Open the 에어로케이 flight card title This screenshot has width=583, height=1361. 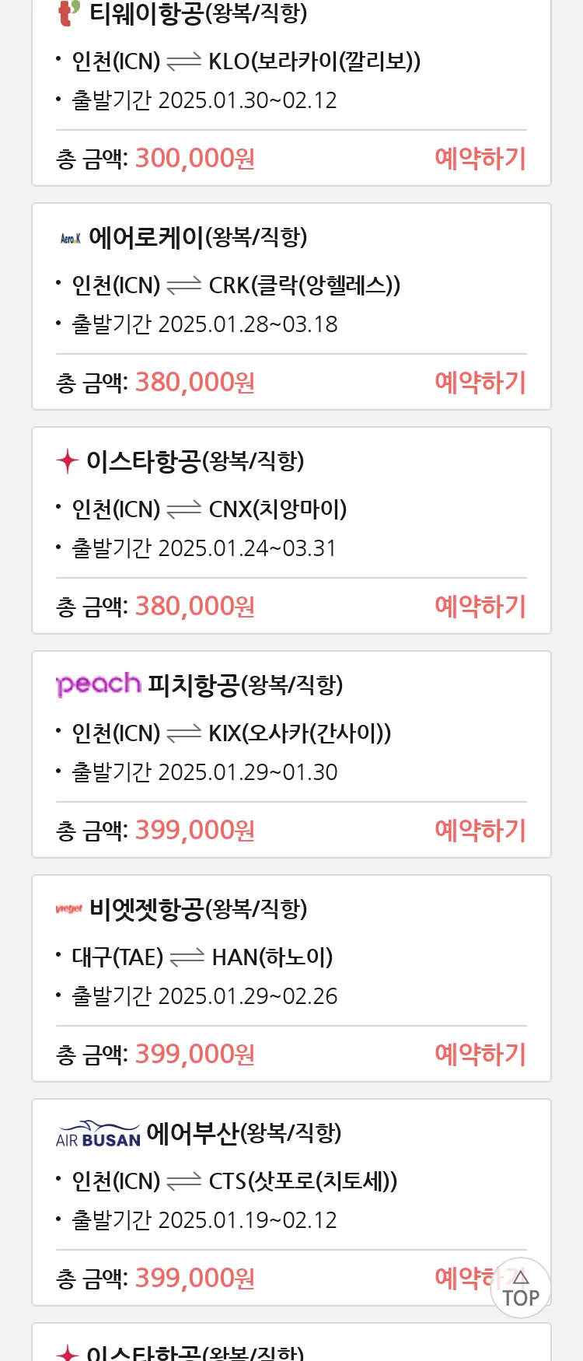[198, 237]
